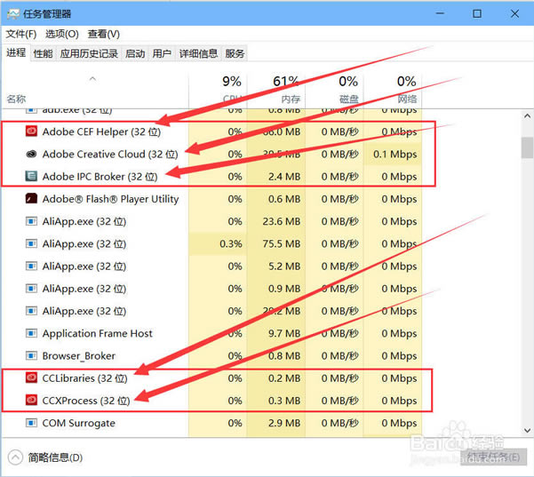Collapse to 简略信息(D) view
The height and width of the screenshot is (477, 534).
click(x=45, y=457)
